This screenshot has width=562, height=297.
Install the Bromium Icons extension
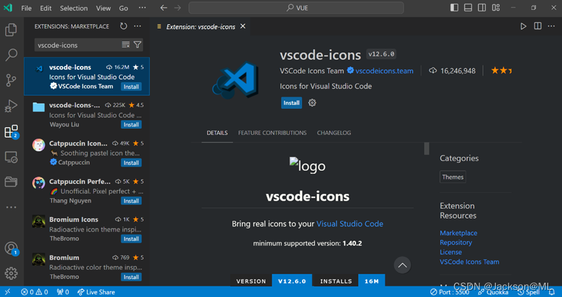coord(131,239)
